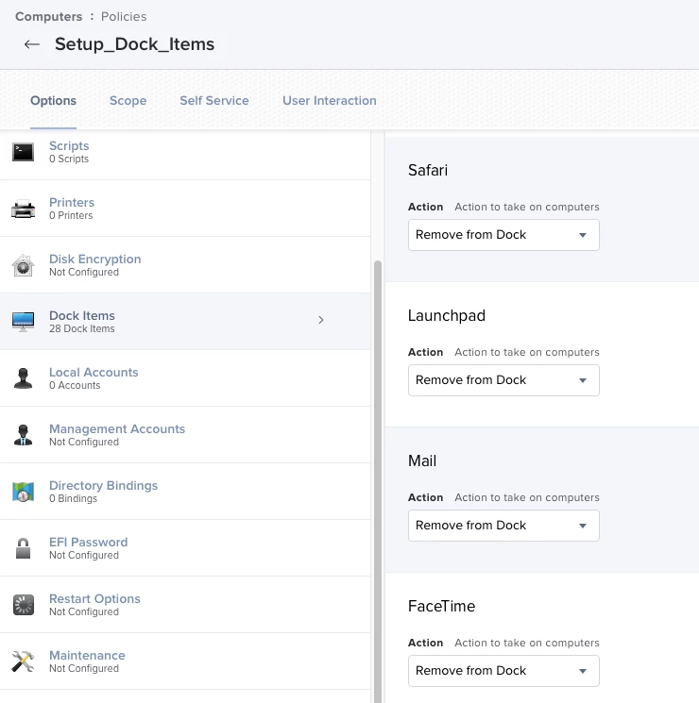Click the Disk Encryption vault icon
The image size is (699, 703).
[x=23, y=265]
